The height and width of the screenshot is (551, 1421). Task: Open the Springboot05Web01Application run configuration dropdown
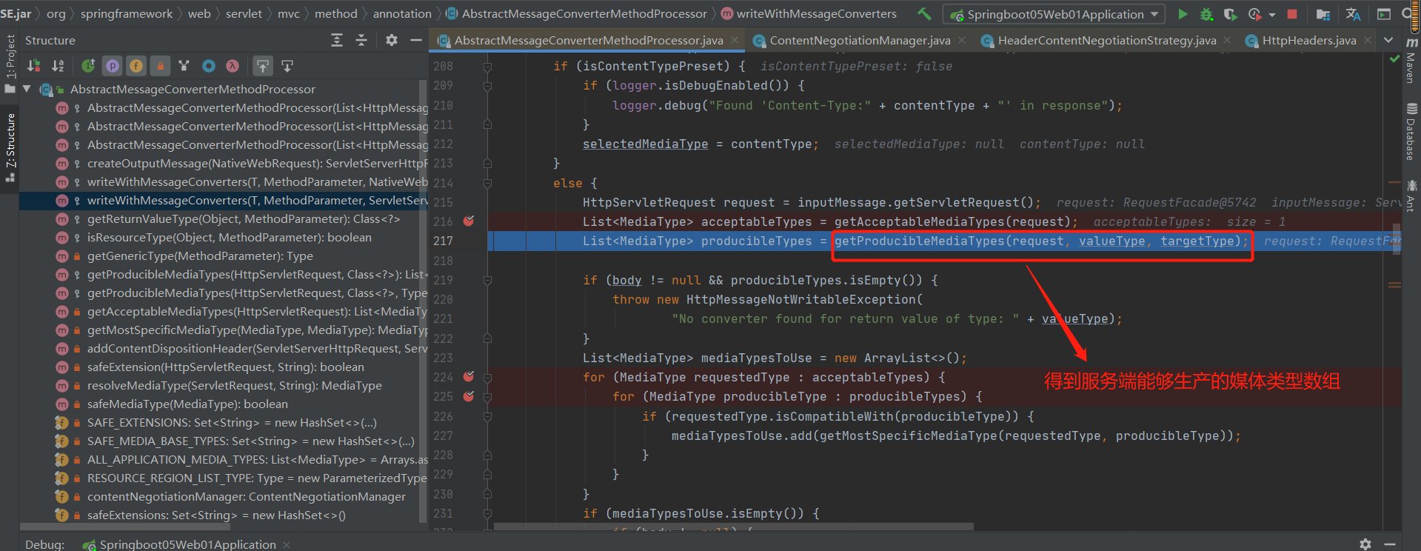pyautogui.click(x=1054, y=14)
